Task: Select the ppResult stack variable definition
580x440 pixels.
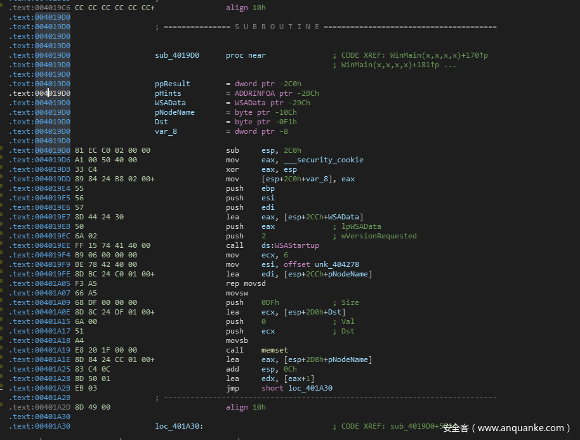Action: coord(173,84)
